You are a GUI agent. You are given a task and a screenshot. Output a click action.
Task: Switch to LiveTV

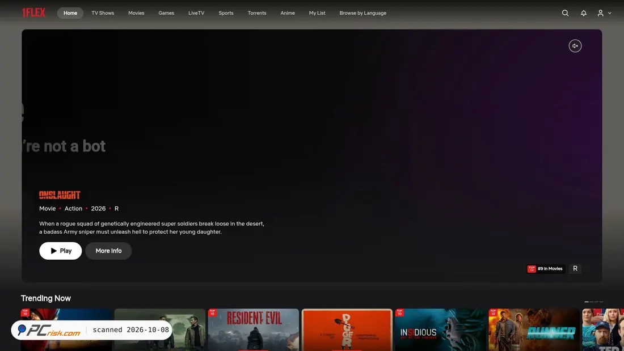click(x=196, y=13)
